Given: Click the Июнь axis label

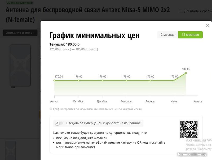Looking at the screenshot, I should coord(174,101).
